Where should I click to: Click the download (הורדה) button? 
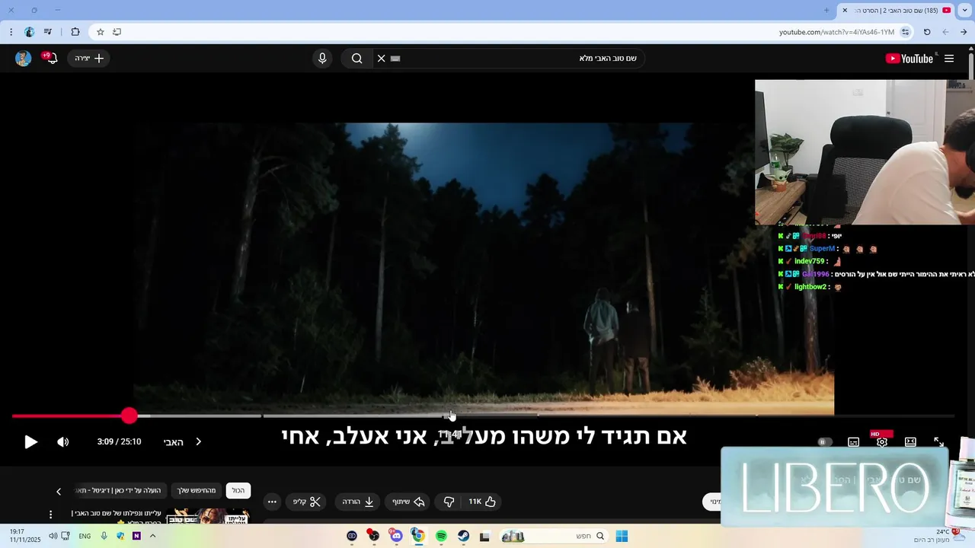pyautogui.click(x=358, y=502)
